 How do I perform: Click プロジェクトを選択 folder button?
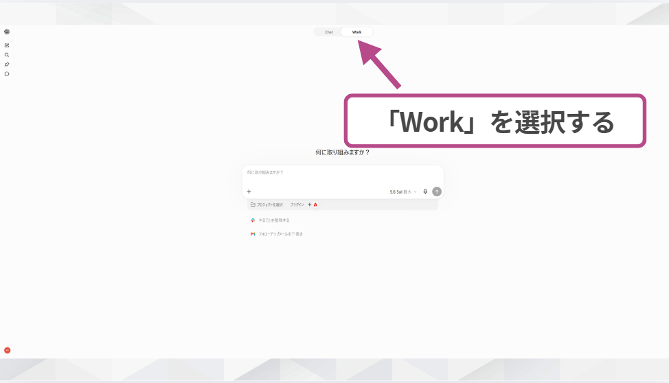click(x=267, y=205)
